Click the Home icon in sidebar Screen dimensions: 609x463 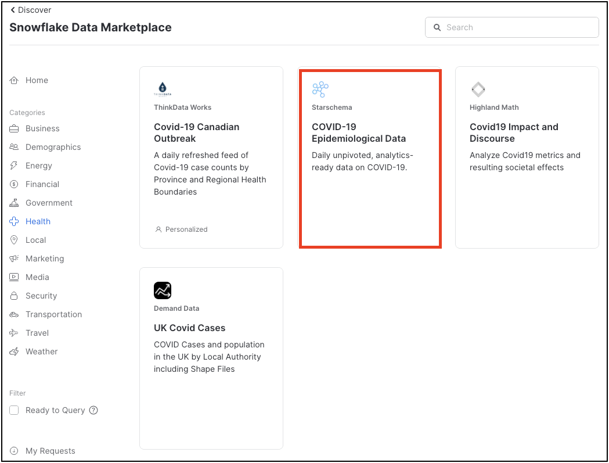[x=14, y=81]
